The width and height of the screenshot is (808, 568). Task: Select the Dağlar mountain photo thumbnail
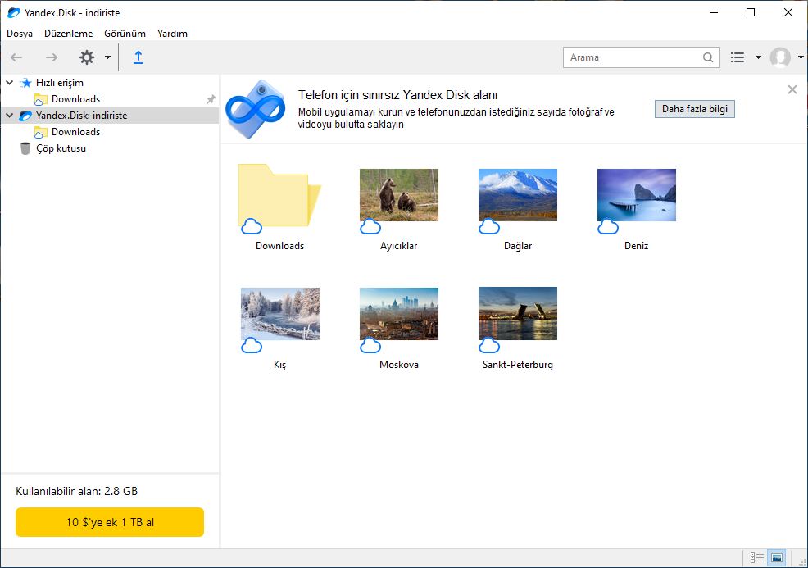[x=518, y=195]
